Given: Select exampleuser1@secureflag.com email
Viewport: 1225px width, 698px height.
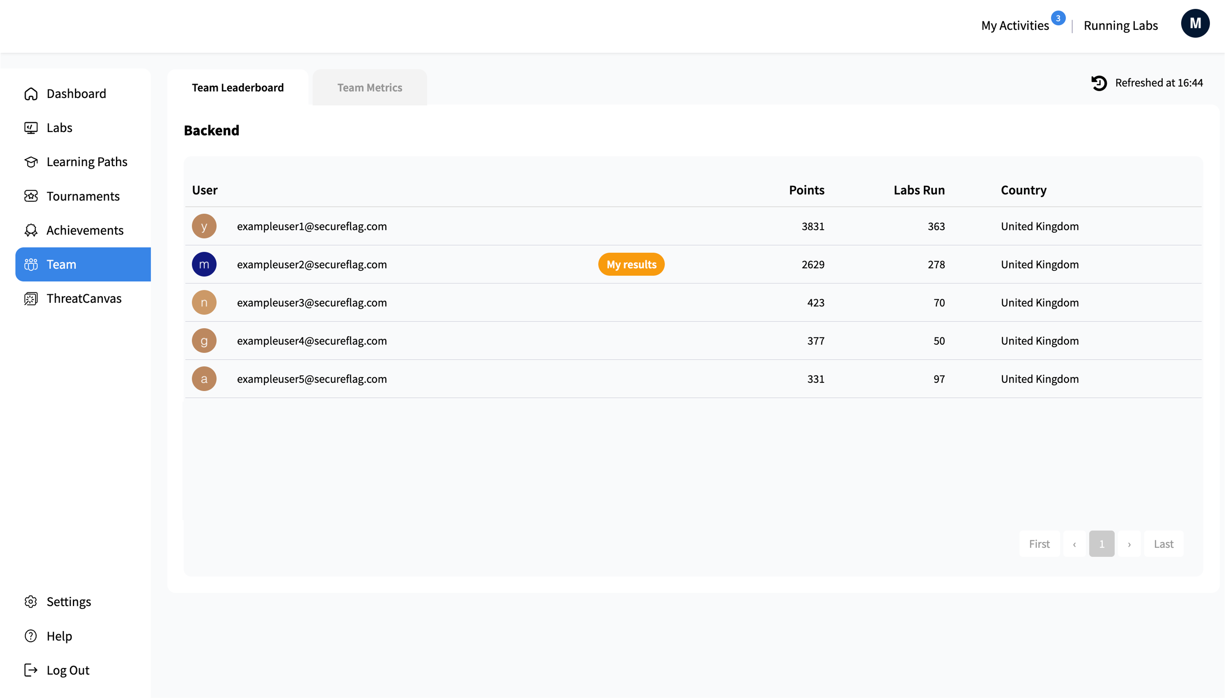Looking at the screenshot, I should pos(312,226).
